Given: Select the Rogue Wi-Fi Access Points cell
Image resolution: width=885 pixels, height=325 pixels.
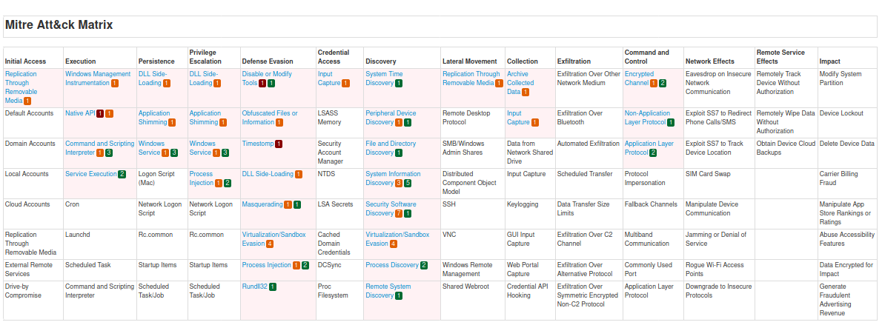Looking at the screenshot, I should pyautogui.click(x=719, y=269).
